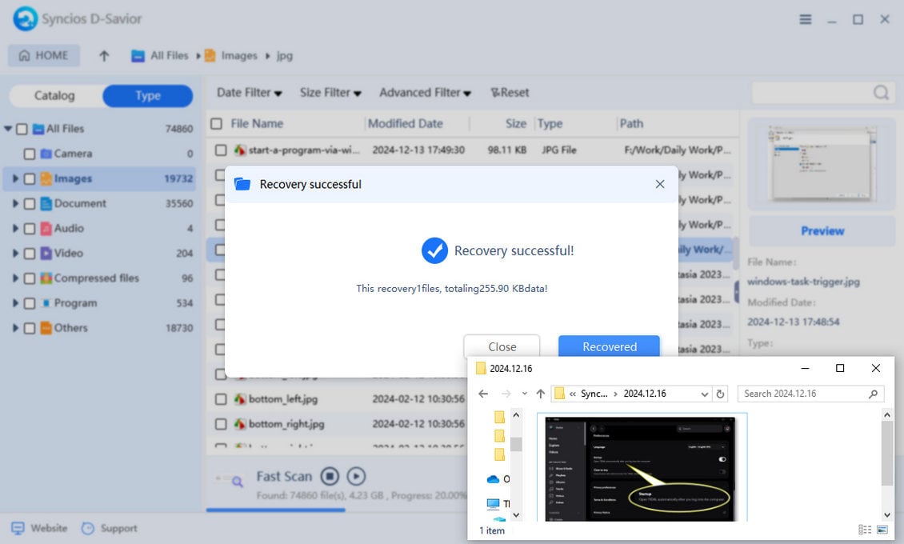Expand the Program tree node
This screenshot has width=904, height=544.
[x=15, y=303]
